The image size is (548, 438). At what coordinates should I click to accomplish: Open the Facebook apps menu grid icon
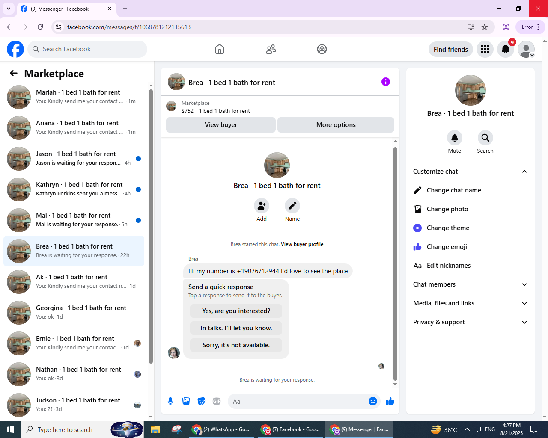[x=485, y=49]
